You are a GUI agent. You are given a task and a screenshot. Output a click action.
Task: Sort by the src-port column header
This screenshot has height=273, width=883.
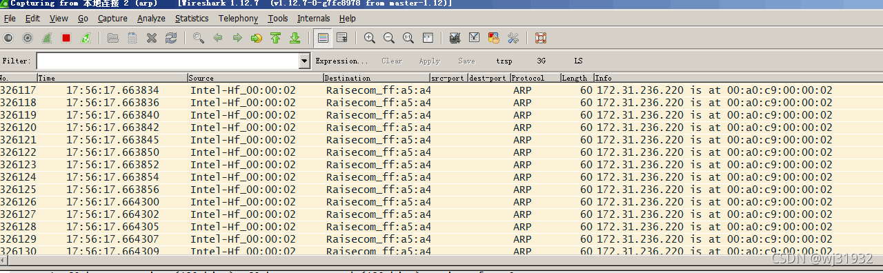448,78
